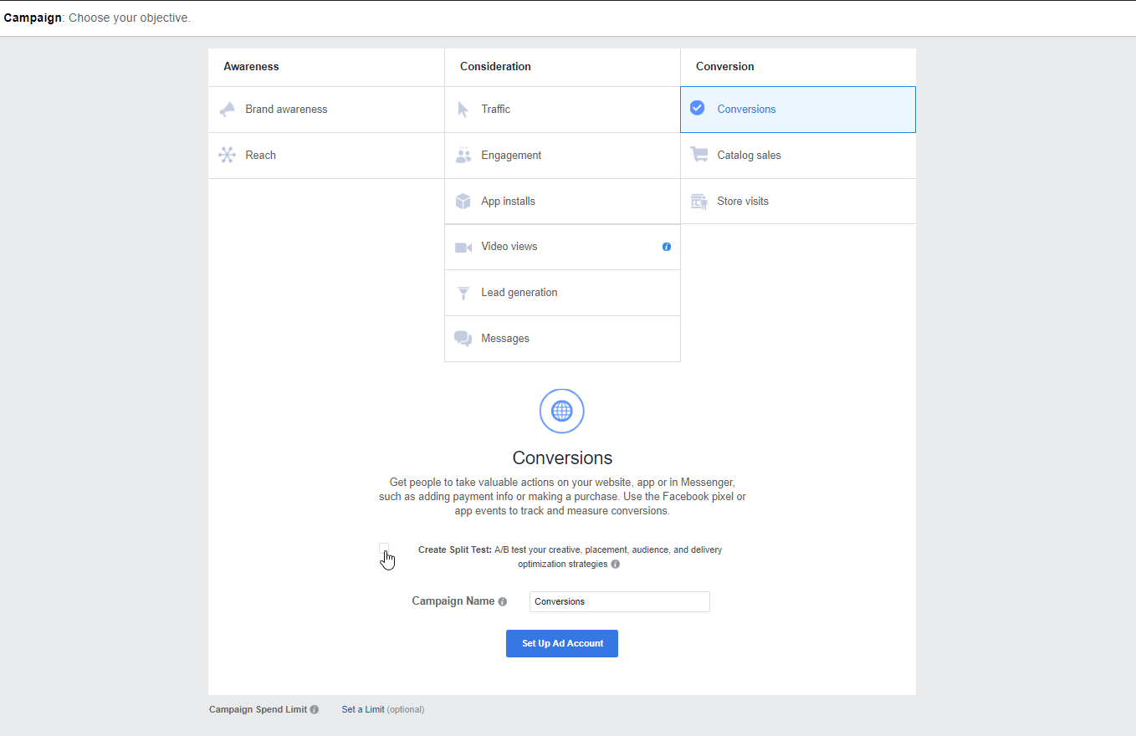Click the Set Up Ad Account button

pyautogui.click(x=562, y=643)
